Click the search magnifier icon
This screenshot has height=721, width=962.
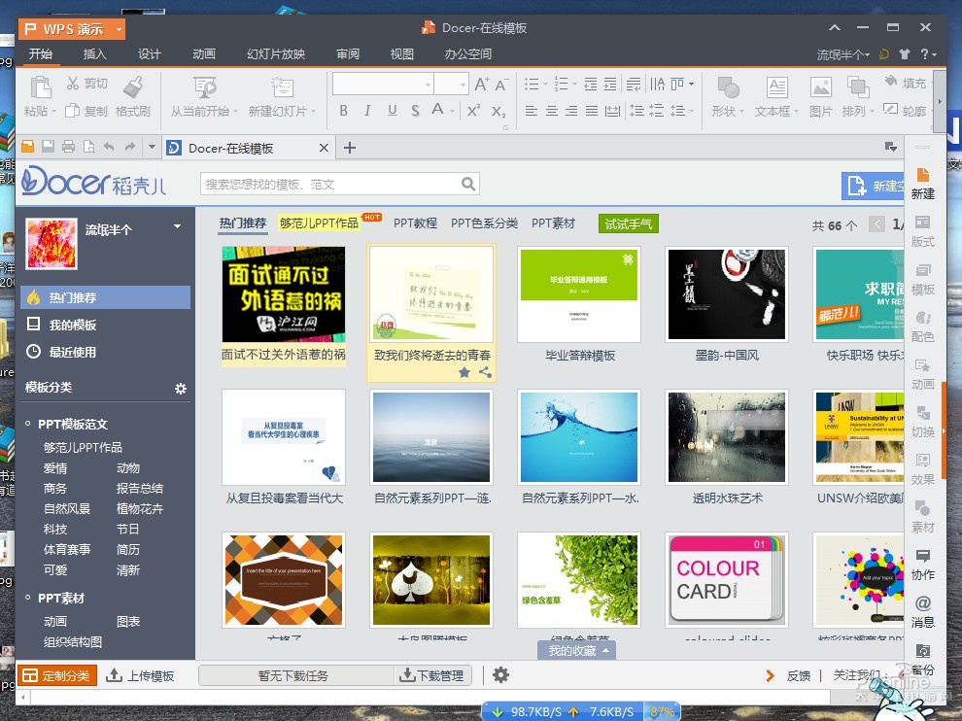(x=468, y=184)
